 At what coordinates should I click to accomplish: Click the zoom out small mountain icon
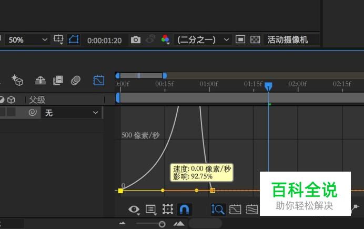[122, 223]
